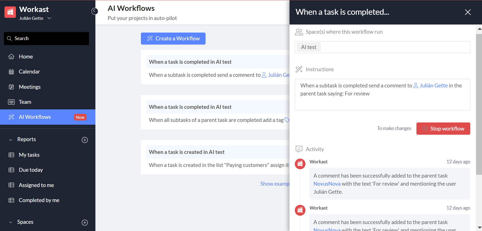Click the scrollbar down arrow in panel
Image resolution: width=482 pixels, height=231 pixels.
[x=479, y=227]
